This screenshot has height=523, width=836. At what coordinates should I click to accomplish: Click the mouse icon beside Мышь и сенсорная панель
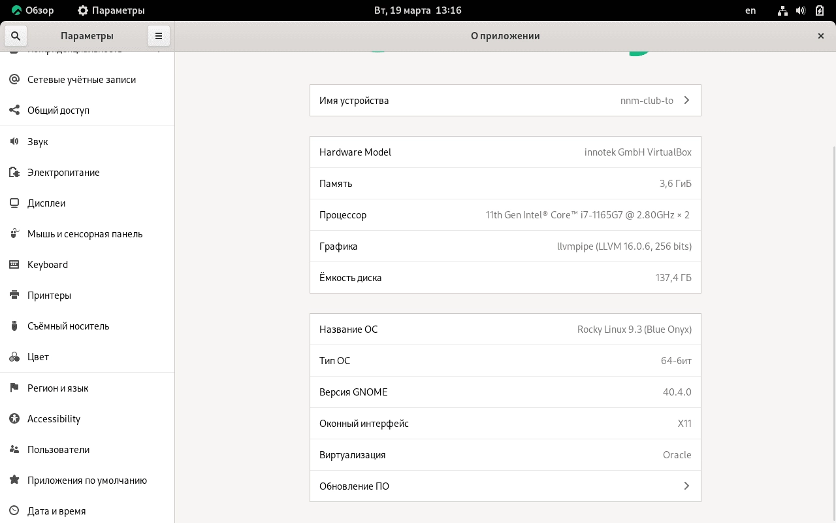click(14, 233)
